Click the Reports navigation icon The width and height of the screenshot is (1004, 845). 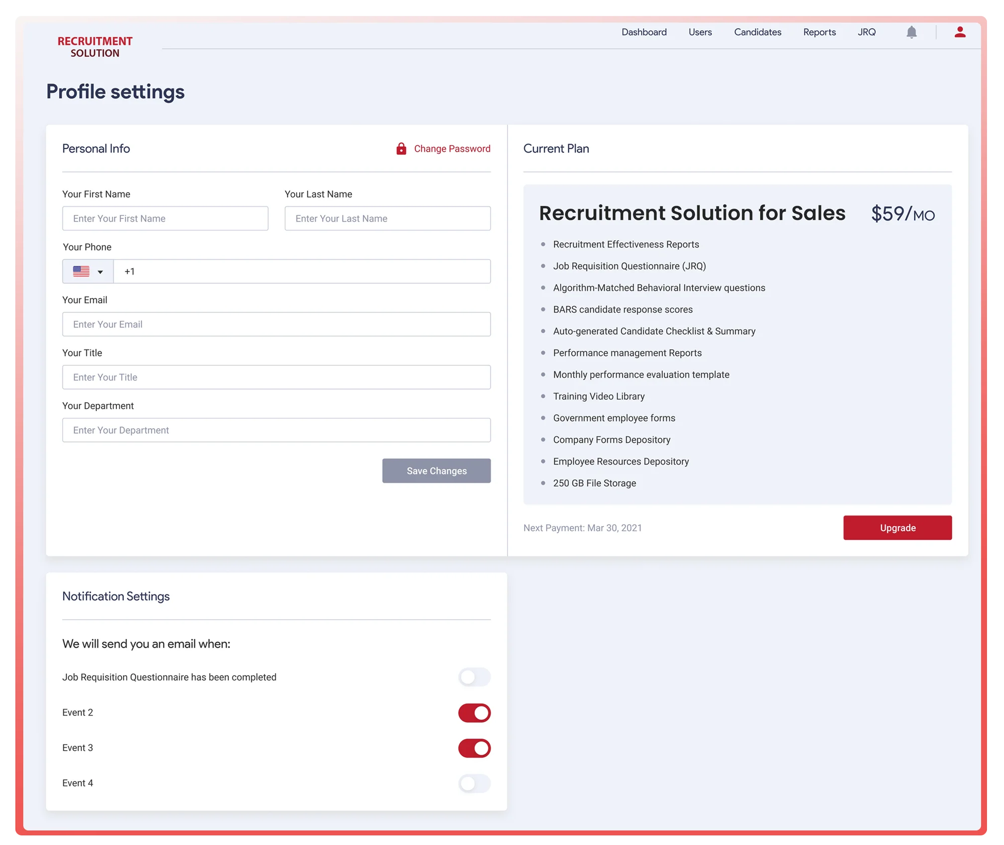point(820,32)
